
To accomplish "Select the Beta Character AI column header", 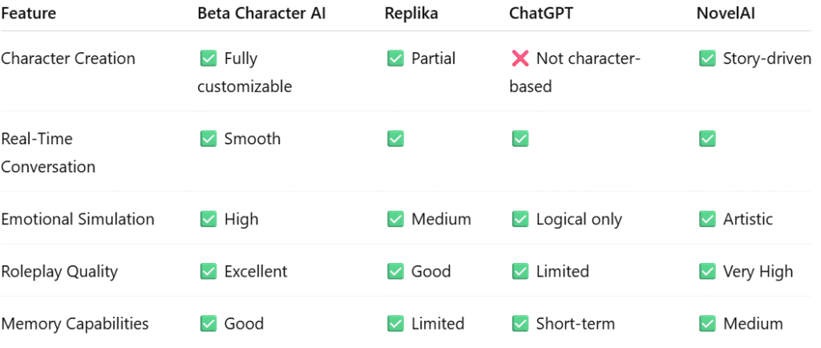I will [x=261, y=14].
